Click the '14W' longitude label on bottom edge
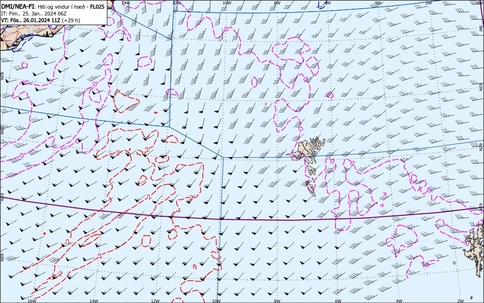Screen dimensions: 484x303 tap(94, 301)
